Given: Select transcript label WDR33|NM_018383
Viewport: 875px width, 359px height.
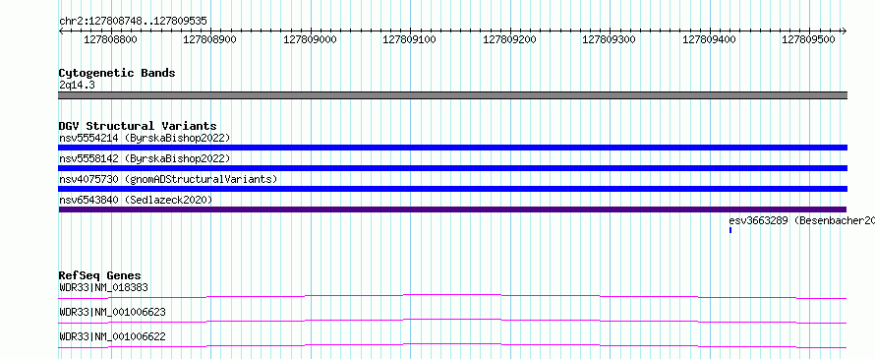Looking at the screenshot, I should click(x=103, y=287).
